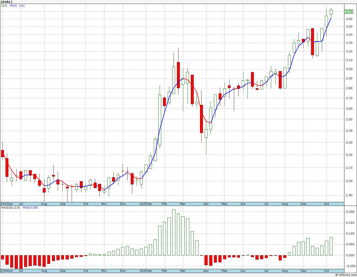Click Aug 2025 on the MACD time axis
Image resolution: width=357 pixels, height=277 pixels.
[x=285, y=271]
